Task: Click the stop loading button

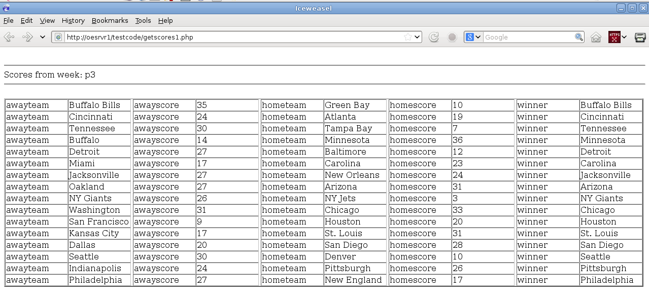Action: (x=452, y=37)
